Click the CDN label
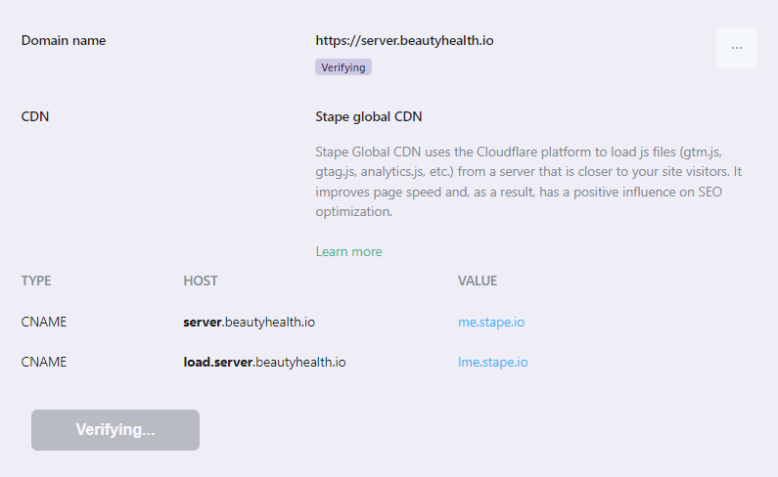Screen dimensions: 778x477 35,116
